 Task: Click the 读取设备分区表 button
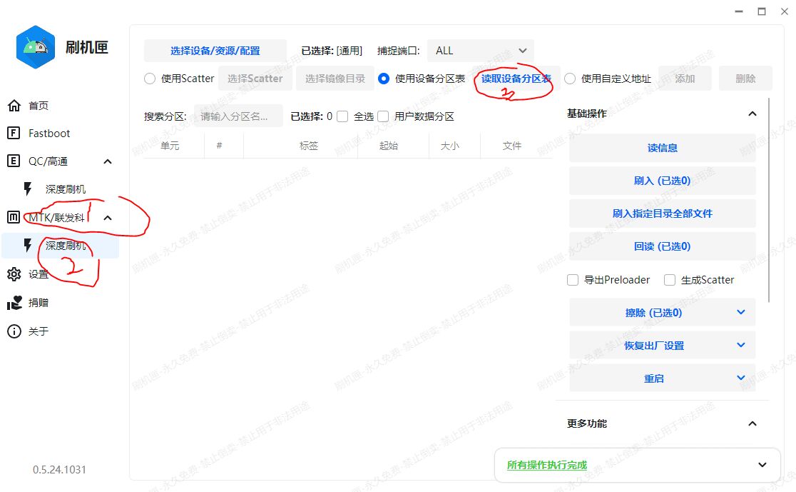click(516, 79)
